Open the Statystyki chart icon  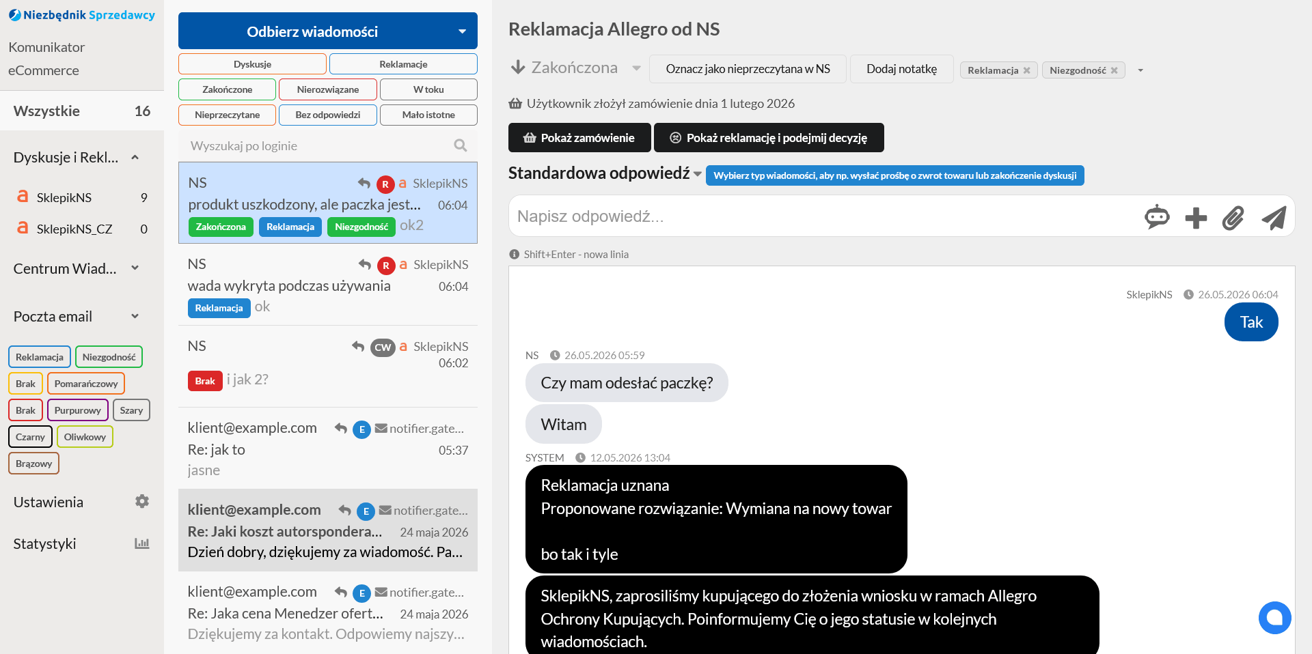[x=142, y=543]
